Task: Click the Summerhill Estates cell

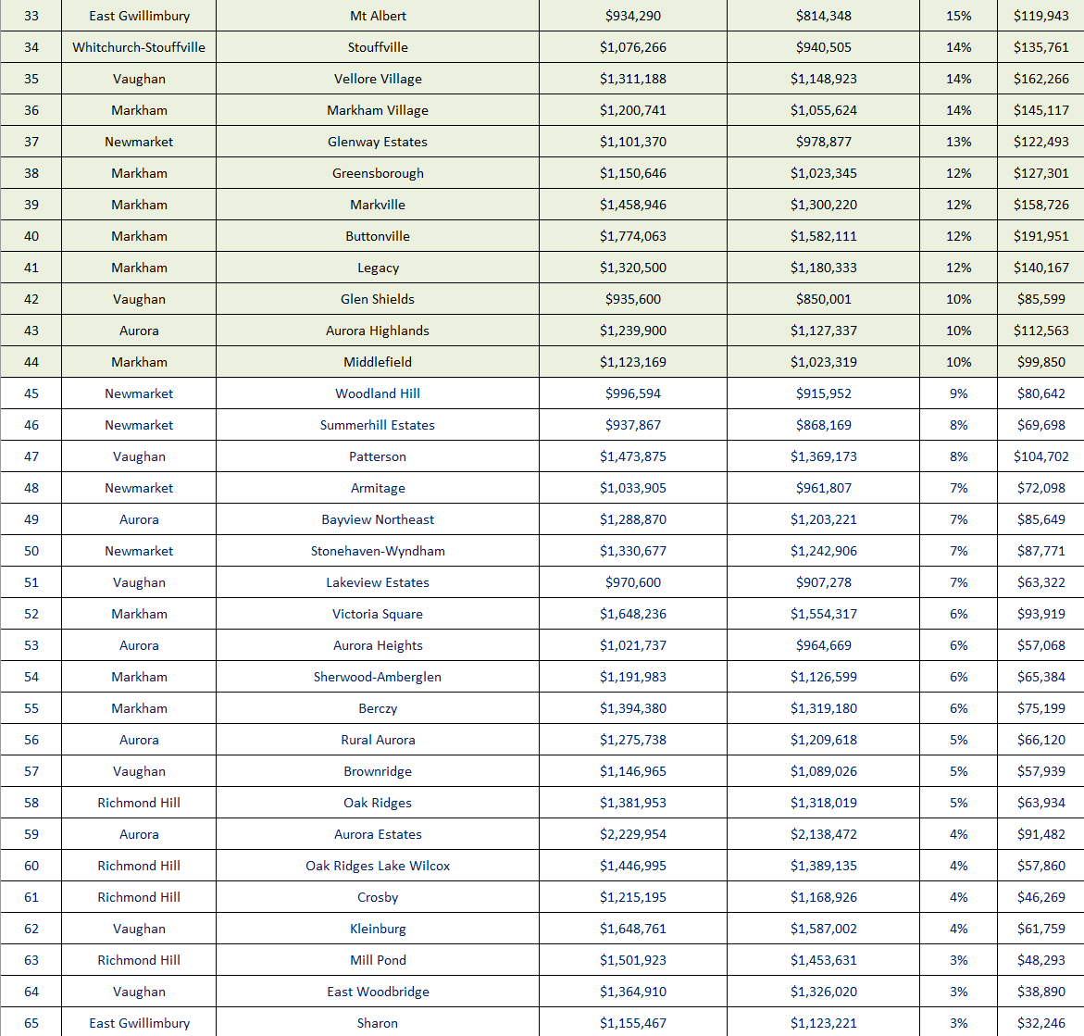Action: pyautogui.click(x=378, y=425)
